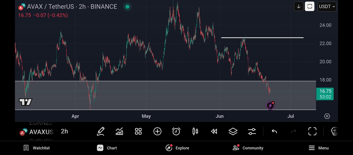This screenshot has height=155, width=353.
Task: Add symbol with the plus circle icon
Action: pos(157,131)
